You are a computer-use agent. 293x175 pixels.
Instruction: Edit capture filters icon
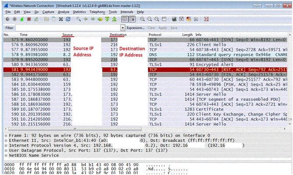tap(174, 19)
